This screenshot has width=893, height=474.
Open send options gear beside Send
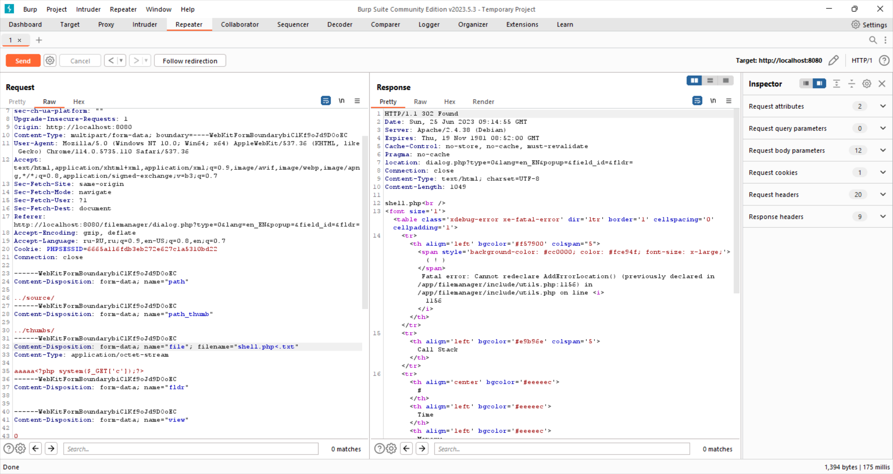point(50,60)
